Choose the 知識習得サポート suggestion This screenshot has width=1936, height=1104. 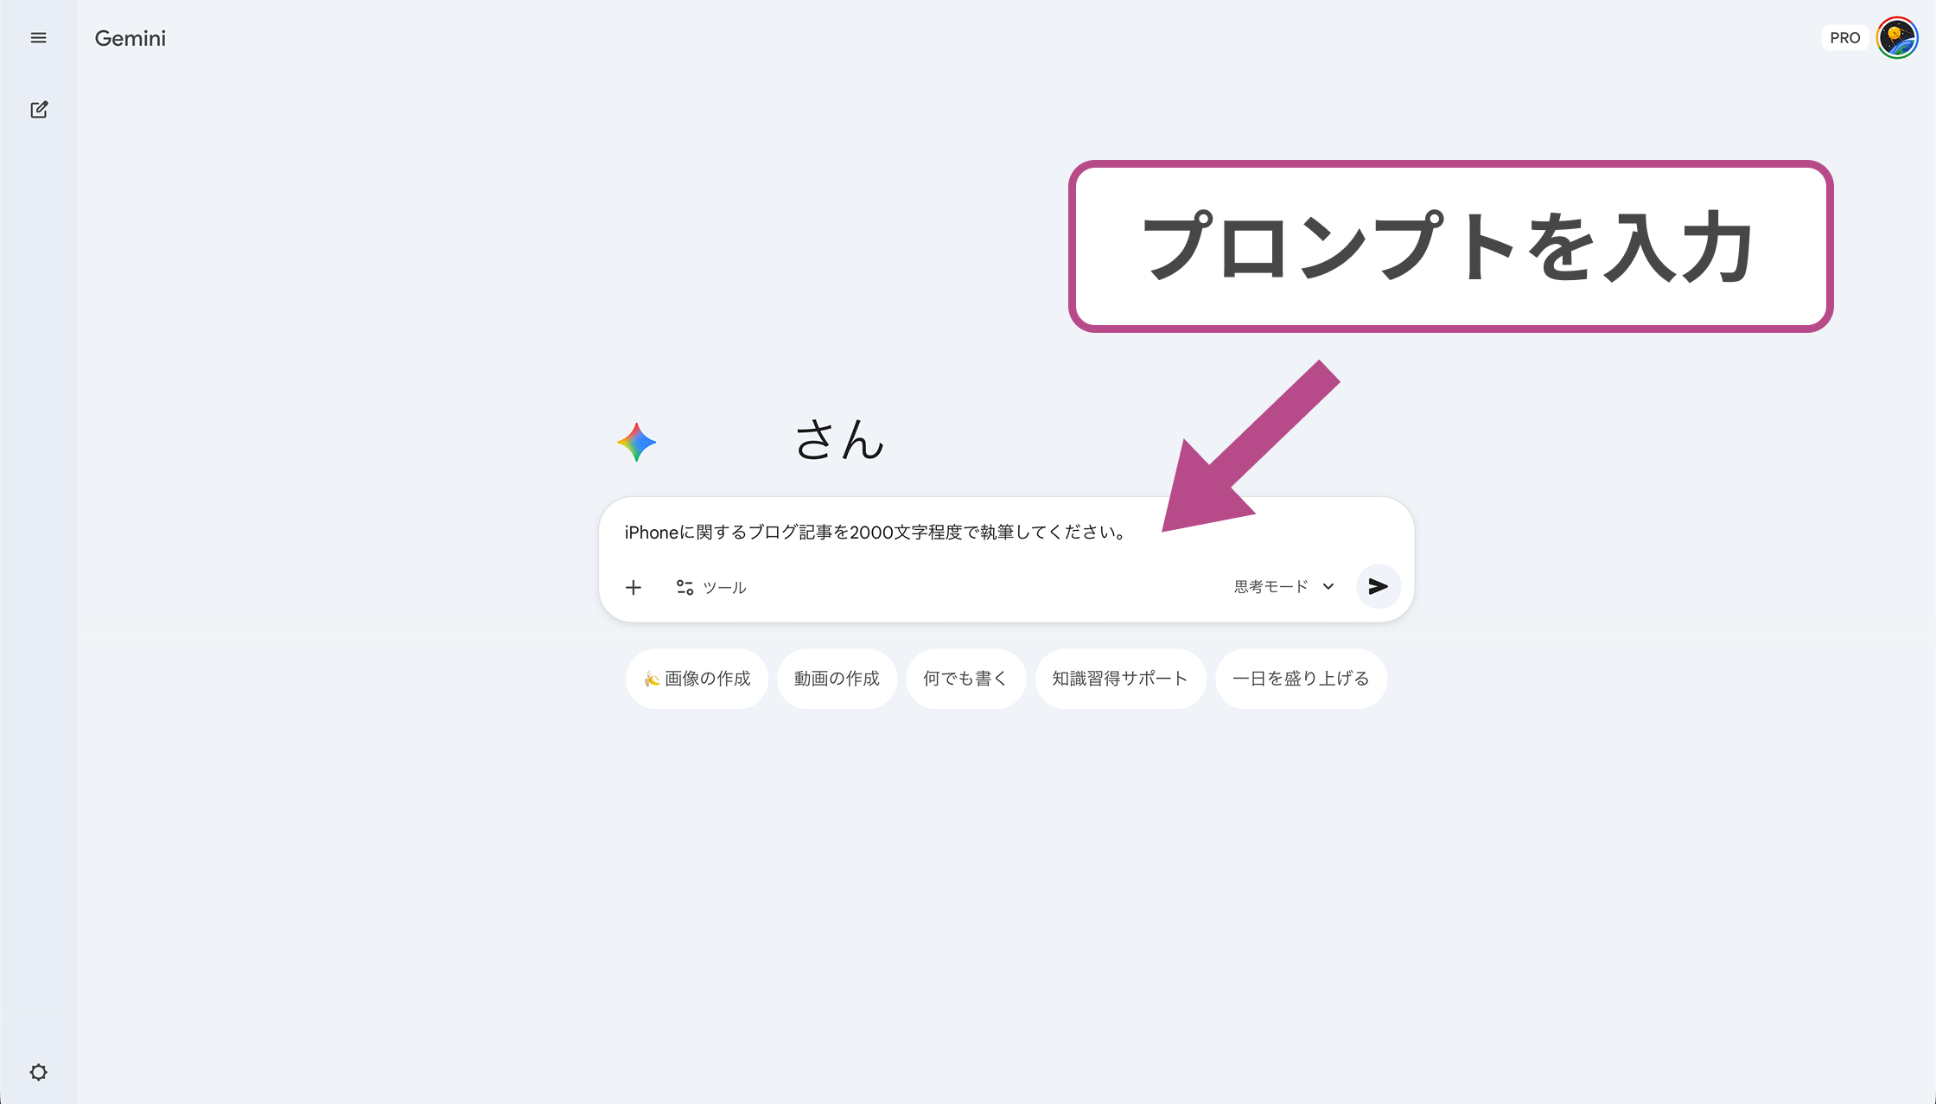(1119, 679)
